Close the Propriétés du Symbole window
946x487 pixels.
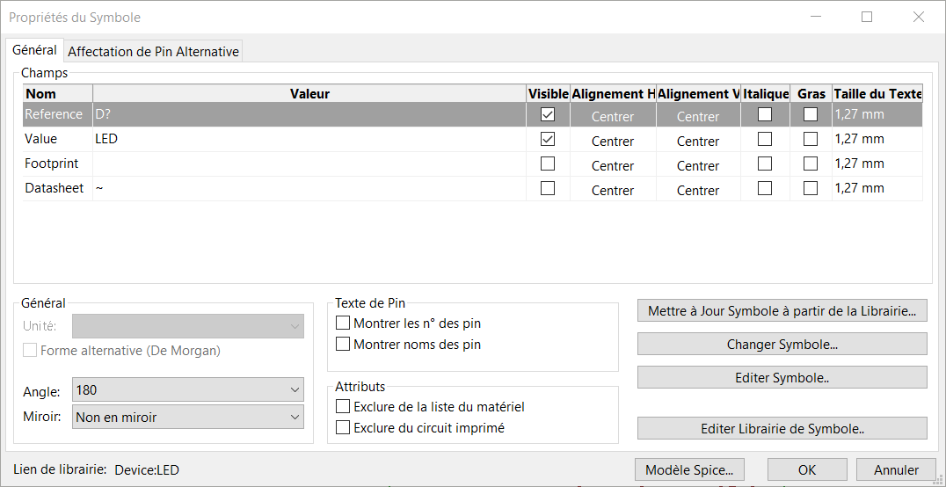click(x=919, y=17)
